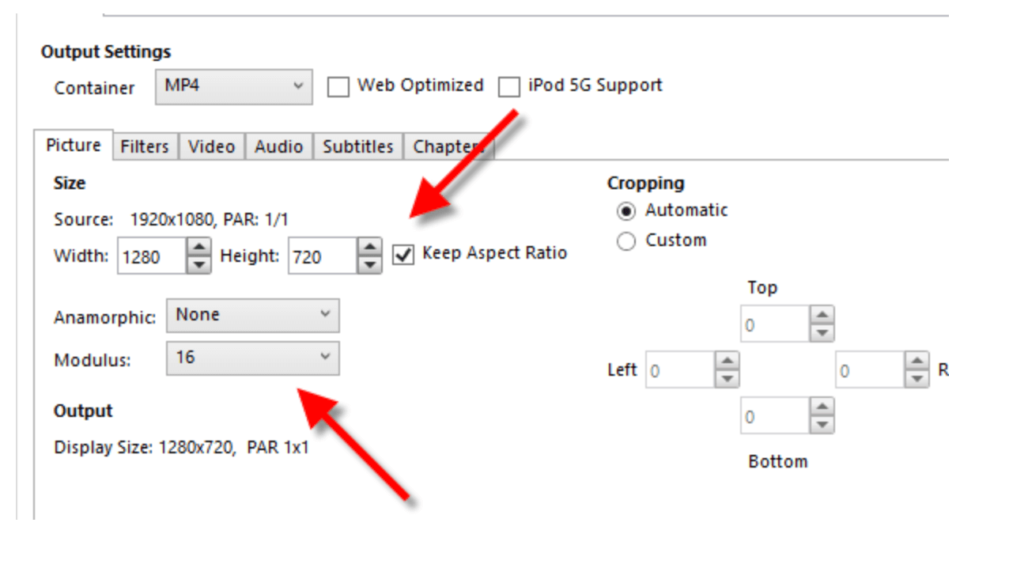
Task: Open the Audio tab
Action: coord(279,147)
